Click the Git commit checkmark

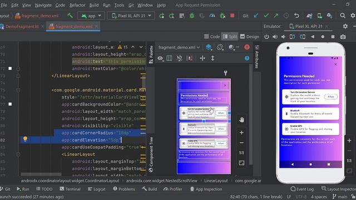266,16
